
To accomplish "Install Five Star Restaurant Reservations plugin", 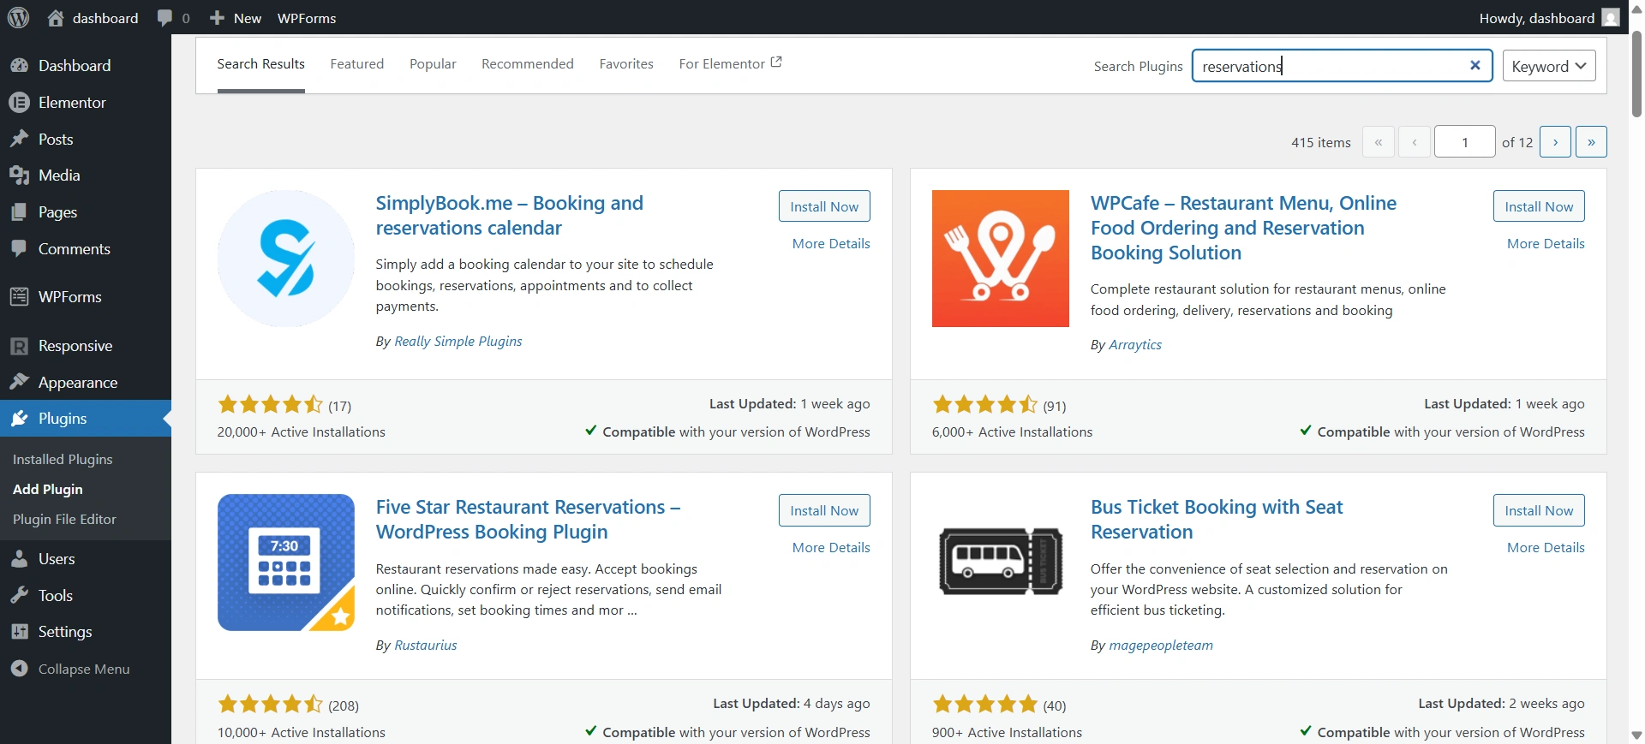I will coord(824,510).
